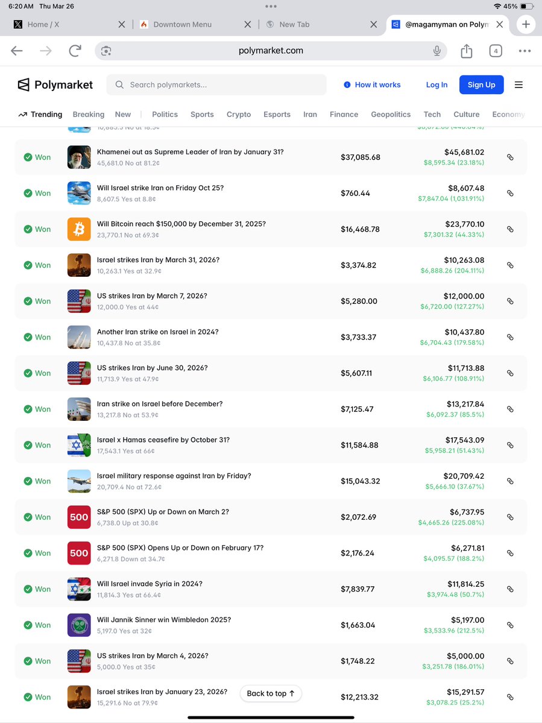Close the New Tab tab
Screen dimensions: 542x723
373,25
